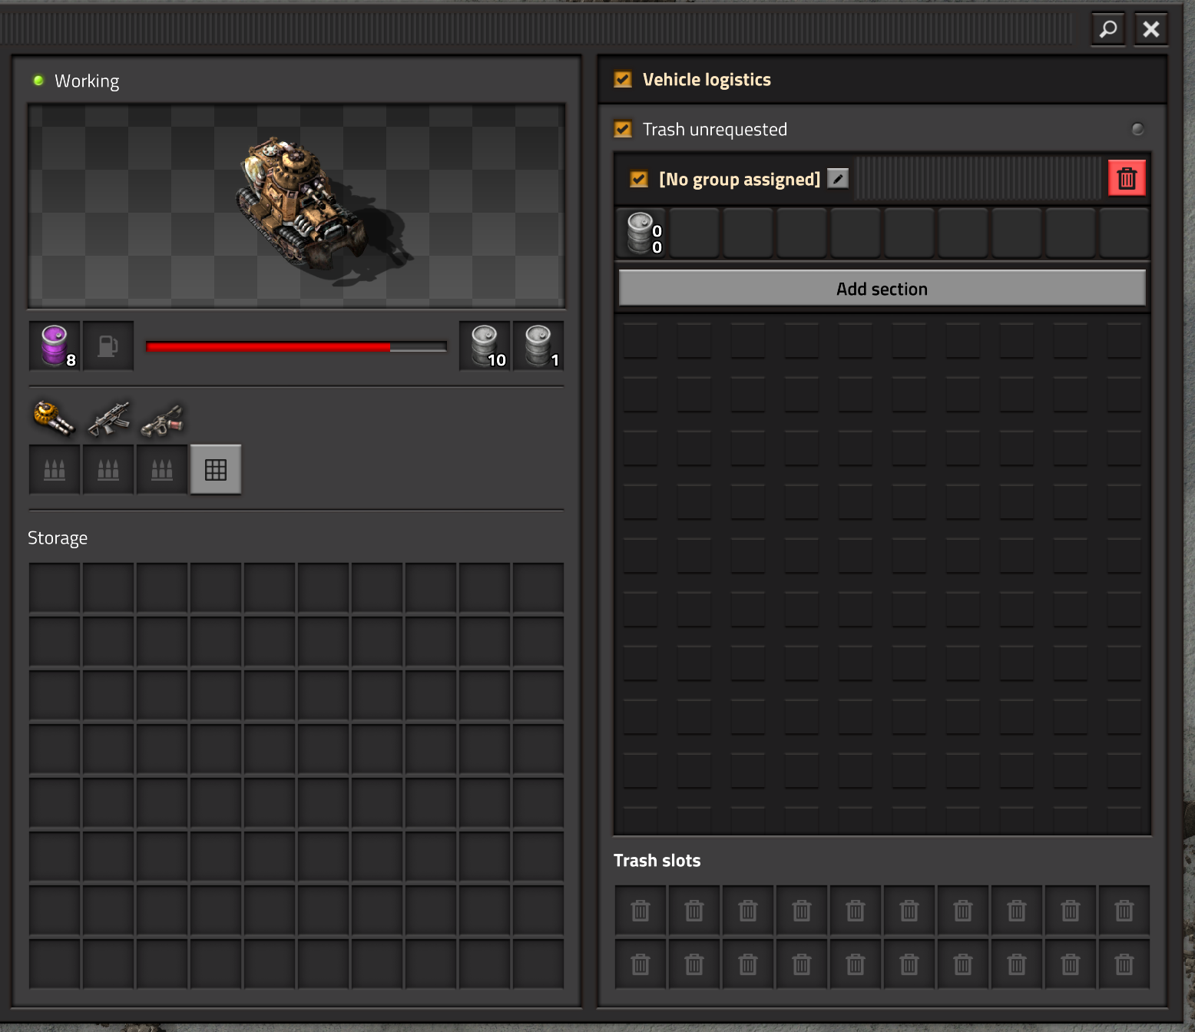Toggle the Vehicle logistics checkbox
This screenshot has height=1032, width=1195.
[x=623, y=79]
